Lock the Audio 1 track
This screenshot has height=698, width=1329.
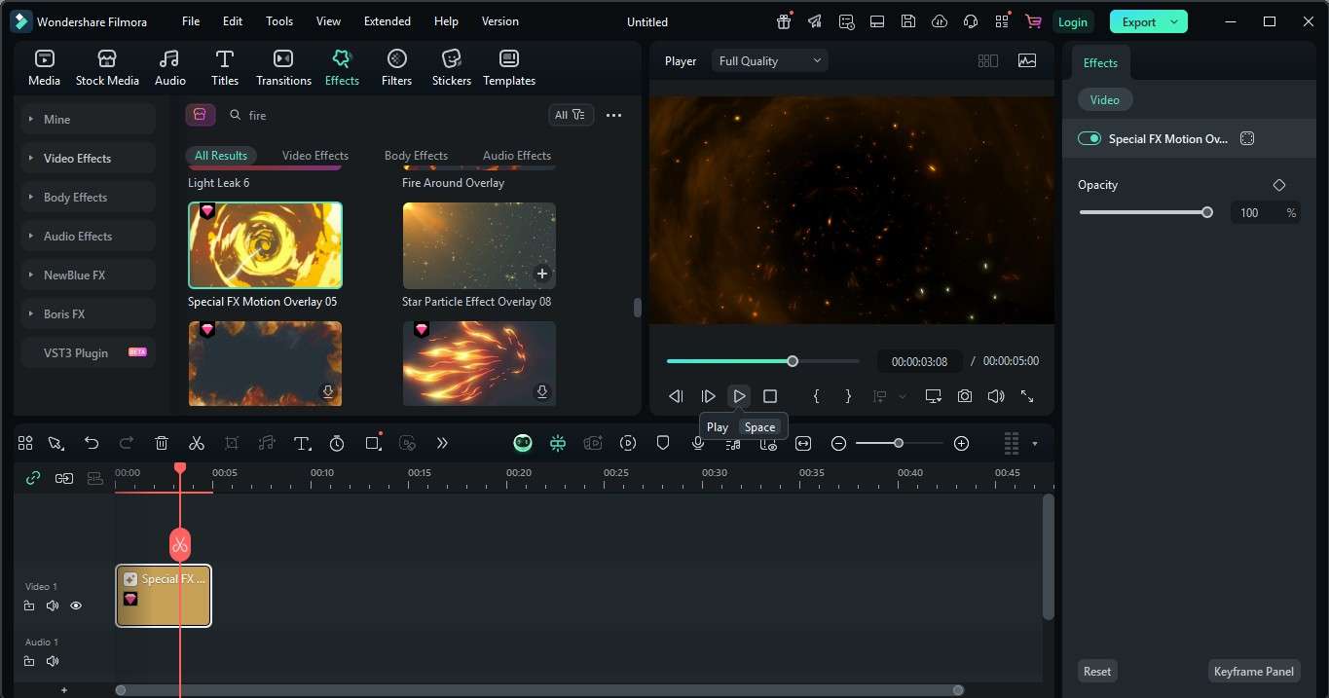tap(29, 661)
